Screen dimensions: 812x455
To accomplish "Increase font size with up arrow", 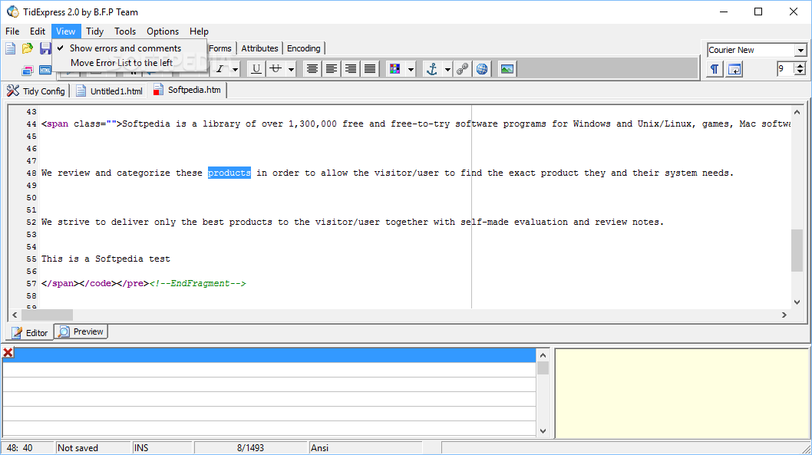I will coord(800,65).
